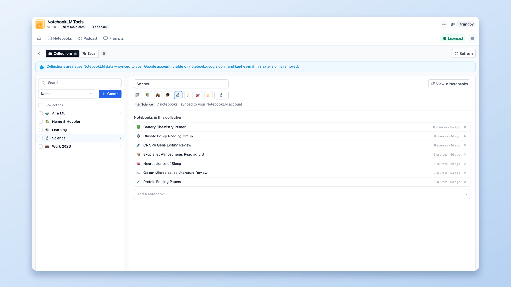Go back with the left chevron

pos(39,54)
